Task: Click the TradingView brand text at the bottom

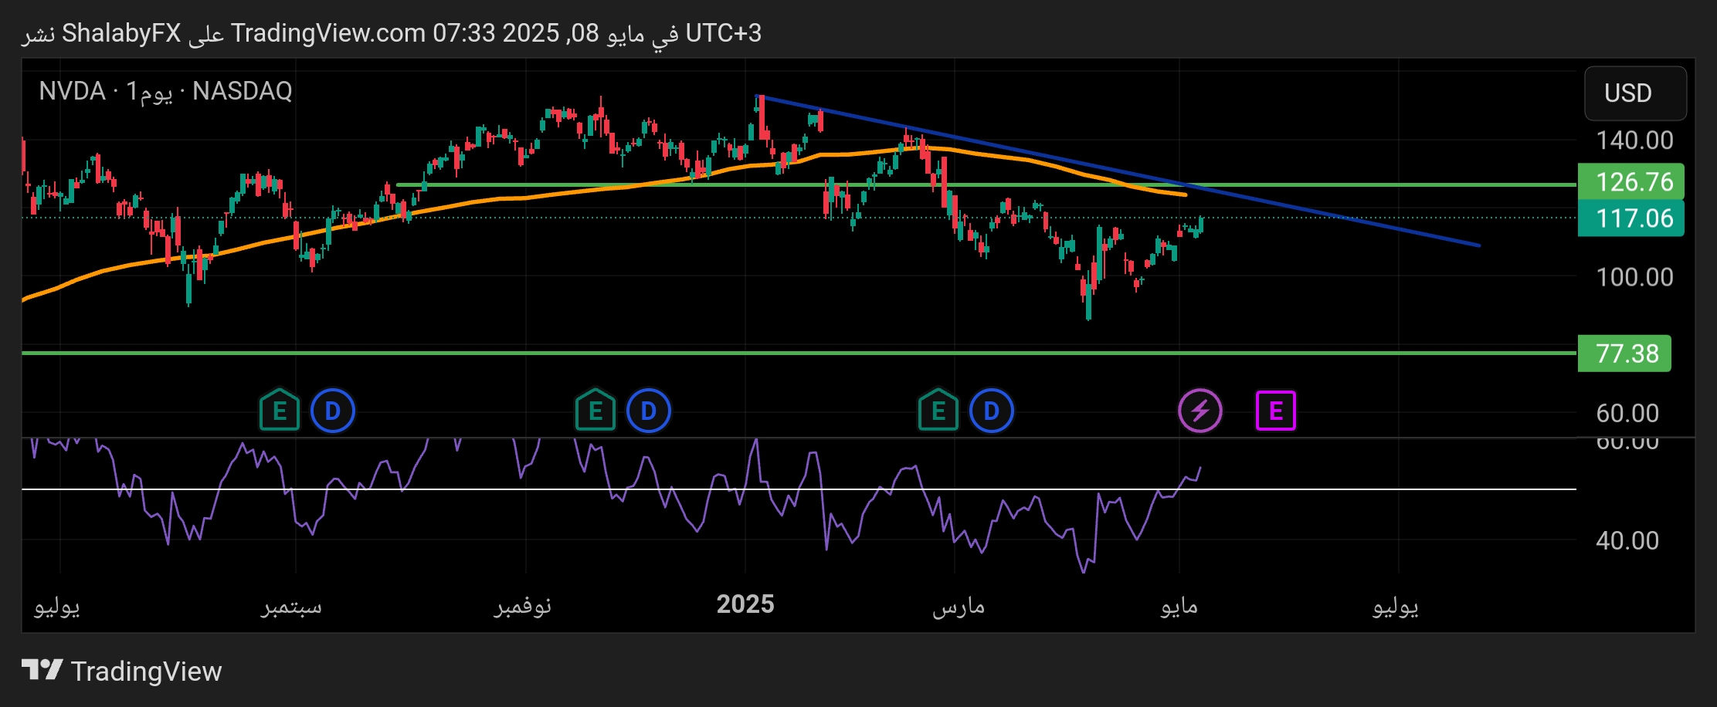Action: click(x=146, y=671)
